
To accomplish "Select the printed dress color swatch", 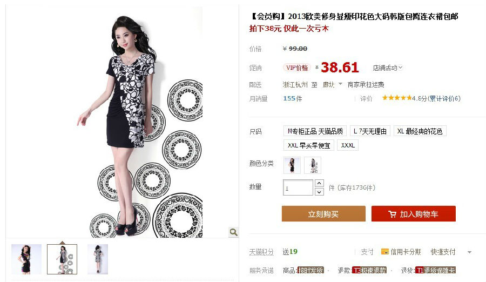I will click(313, 165).
